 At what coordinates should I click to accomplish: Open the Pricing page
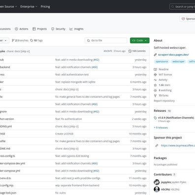click(45, 6)
